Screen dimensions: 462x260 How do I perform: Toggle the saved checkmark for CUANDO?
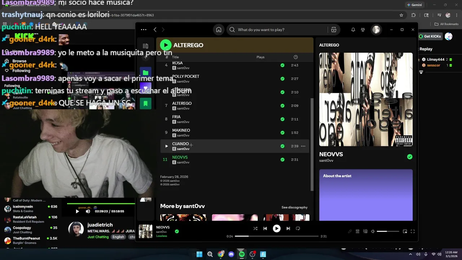click(282, 146)
